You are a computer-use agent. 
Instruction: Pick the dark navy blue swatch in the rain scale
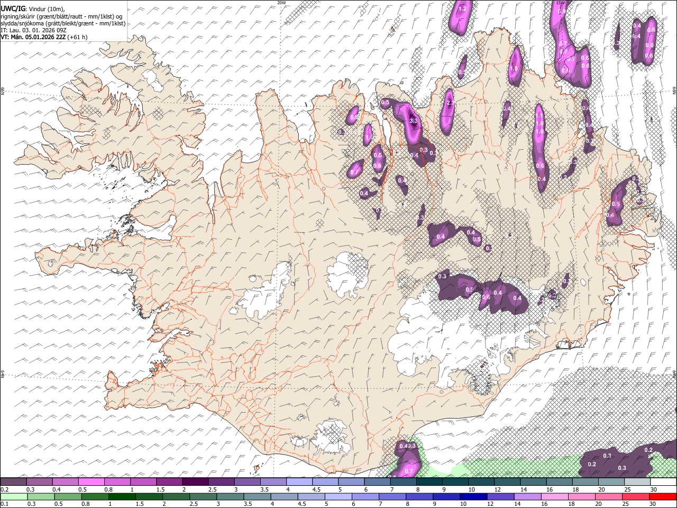473,497
